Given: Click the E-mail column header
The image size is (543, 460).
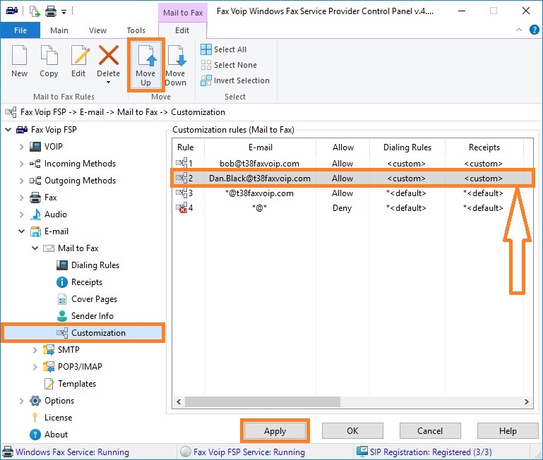Looking at the screenshot, I should coord(261,147).
